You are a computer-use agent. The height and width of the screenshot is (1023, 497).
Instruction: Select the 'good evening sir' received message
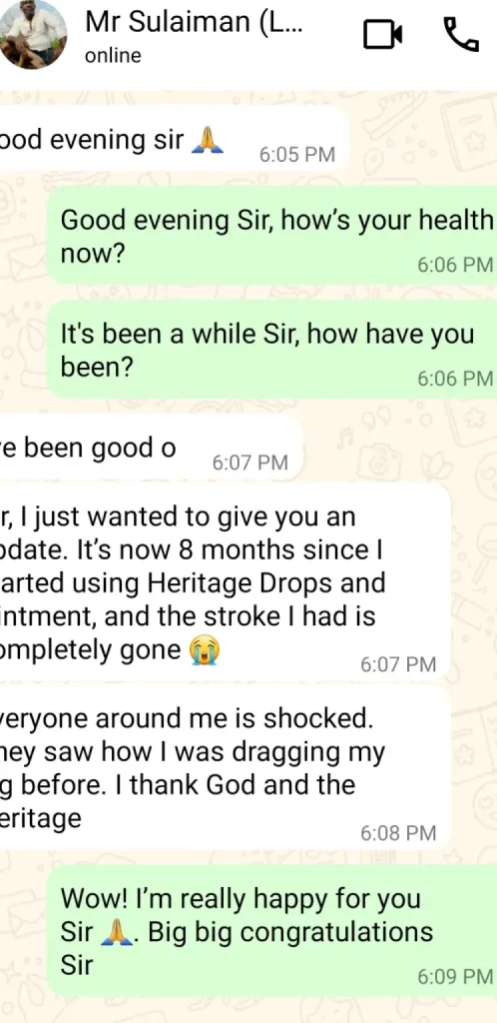click(174, 140)
